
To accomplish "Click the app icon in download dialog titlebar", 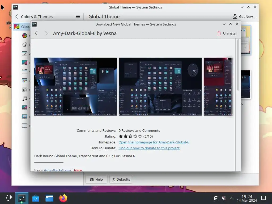I will pyautogui.click(x=34, y=24).
